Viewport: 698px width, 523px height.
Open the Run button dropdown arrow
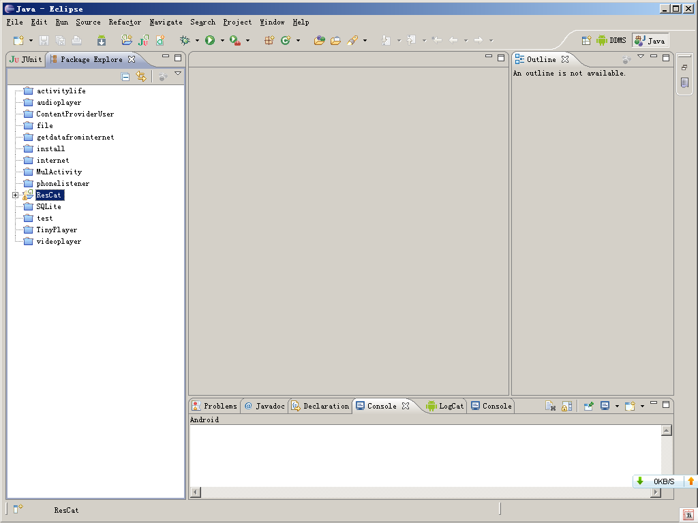[x=222, y=41]
